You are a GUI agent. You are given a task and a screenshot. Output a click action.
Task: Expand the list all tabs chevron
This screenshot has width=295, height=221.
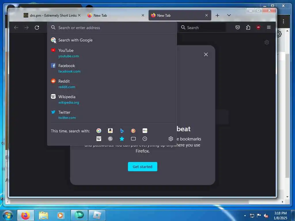click(x=229, y=15)
